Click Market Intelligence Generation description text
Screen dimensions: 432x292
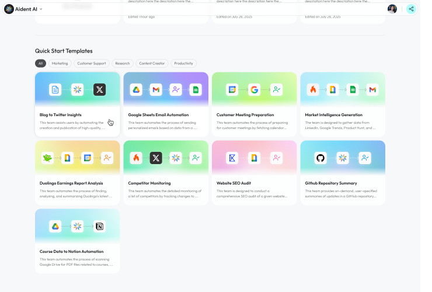coord(340,126)
